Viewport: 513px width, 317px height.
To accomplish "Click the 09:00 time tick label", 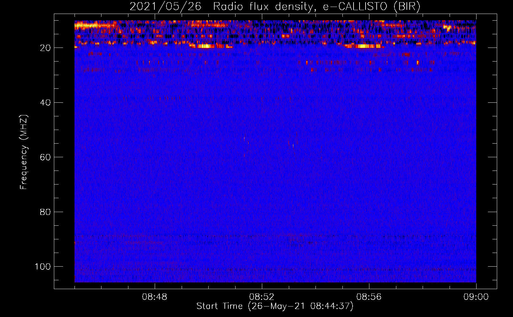I will 476,297.
